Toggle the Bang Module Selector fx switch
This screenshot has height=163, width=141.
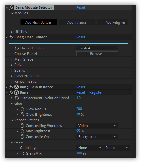click(x=11, y=7)
